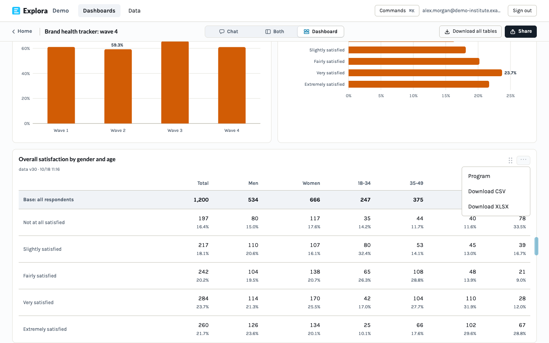This screenshot has height=343, width=549.
Task: Click the Fairly satisfied horizontal bar
Action: (x=414, y=61)
